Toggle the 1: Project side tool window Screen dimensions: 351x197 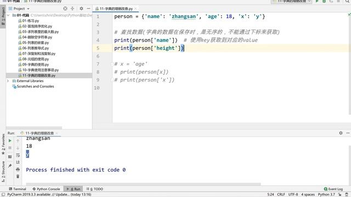coord(3,17)
